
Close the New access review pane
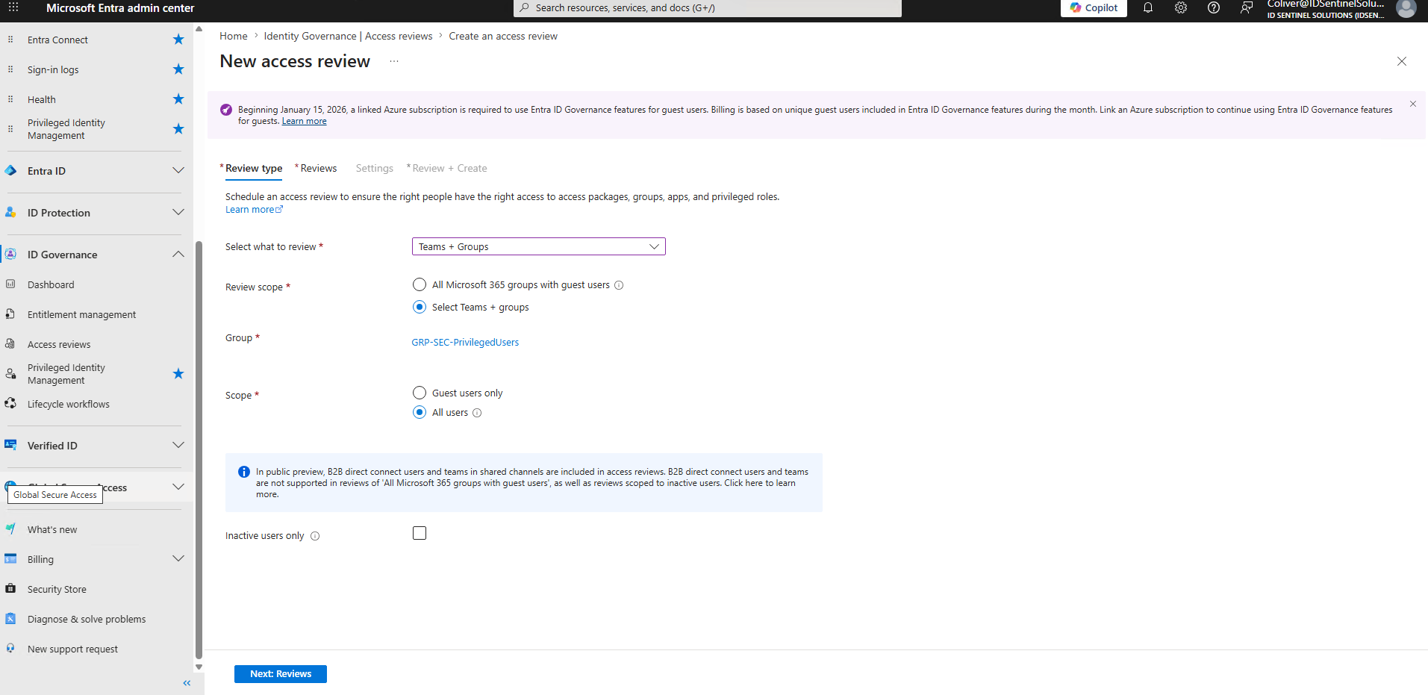[x=1402, y=62]
